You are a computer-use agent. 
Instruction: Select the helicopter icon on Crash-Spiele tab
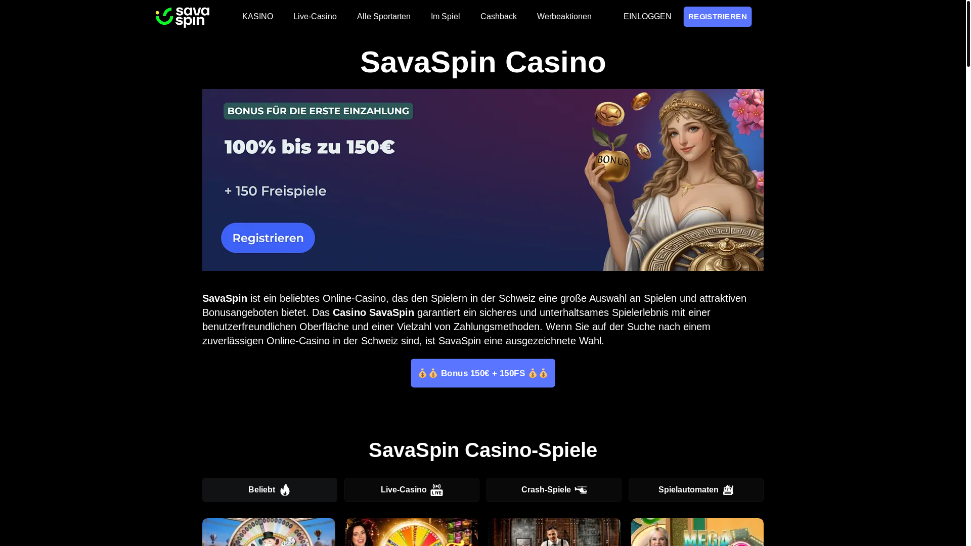pos(581,490)
